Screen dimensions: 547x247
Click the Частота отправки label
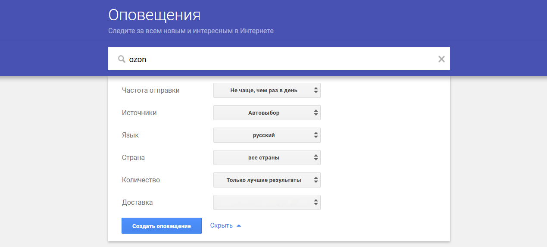pos(151,91)
